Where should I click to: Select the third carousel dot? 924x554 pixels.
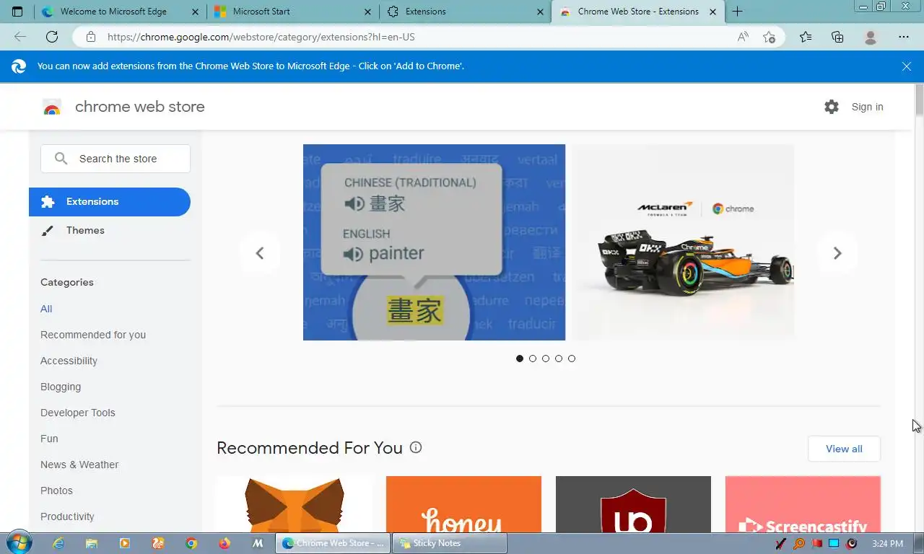tap(546, 359)
